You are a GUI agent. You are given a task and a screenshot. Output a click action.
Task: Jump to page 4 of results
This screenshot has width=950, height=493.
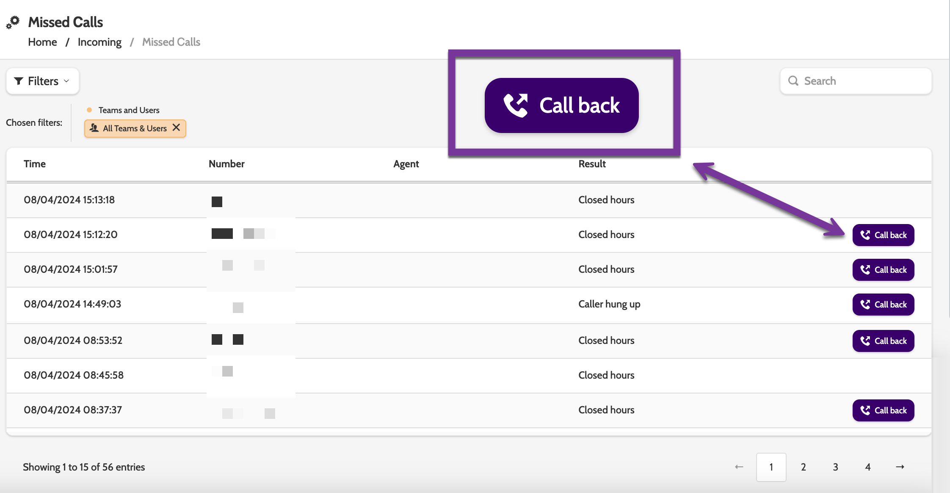pyautogui.click(x=868, y=467)
